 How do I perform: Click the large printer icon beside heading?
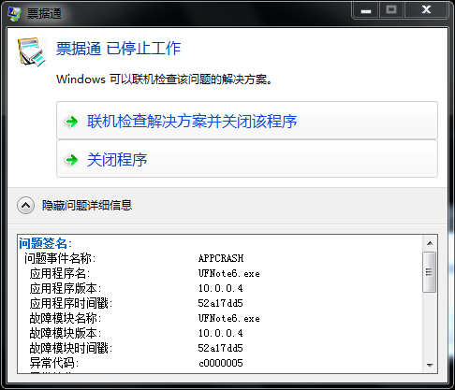coord(32,52)
